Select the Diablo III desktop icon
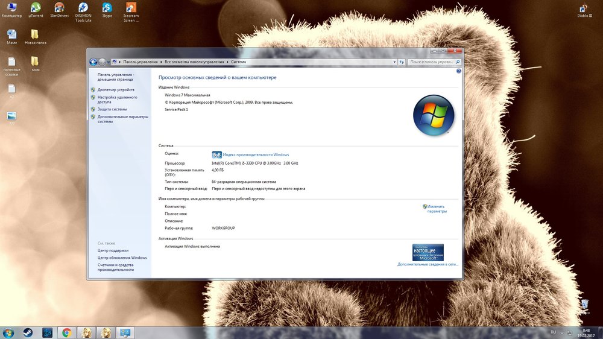 (x=584, y=10)
